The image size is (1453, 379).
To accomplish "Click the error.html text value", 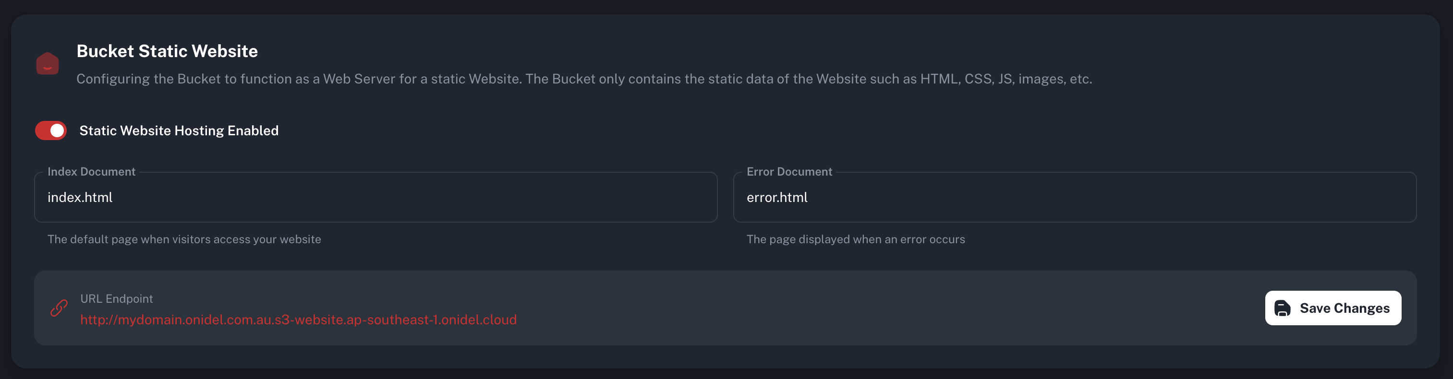I will tap(777, 198).
